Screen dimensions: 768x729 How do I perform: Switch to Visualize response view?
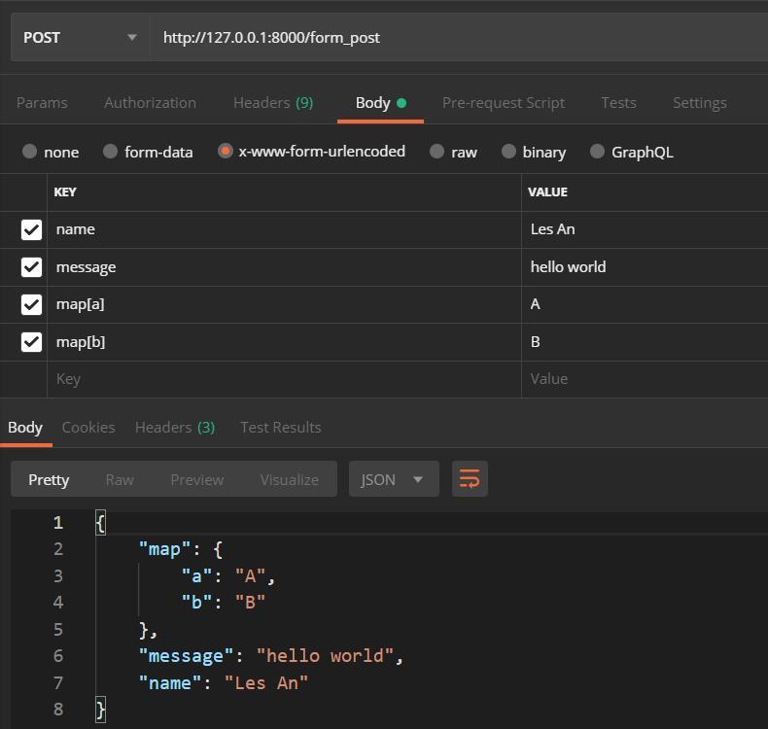290,480
